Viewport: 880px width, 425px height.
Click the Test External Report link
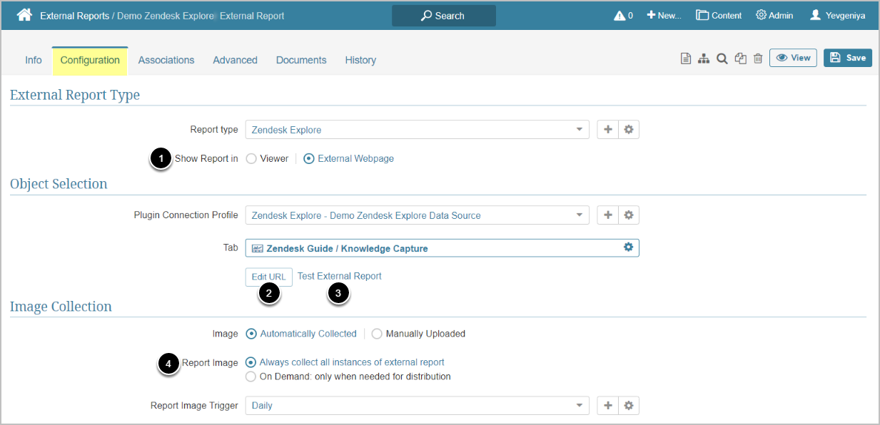(340, 276)
